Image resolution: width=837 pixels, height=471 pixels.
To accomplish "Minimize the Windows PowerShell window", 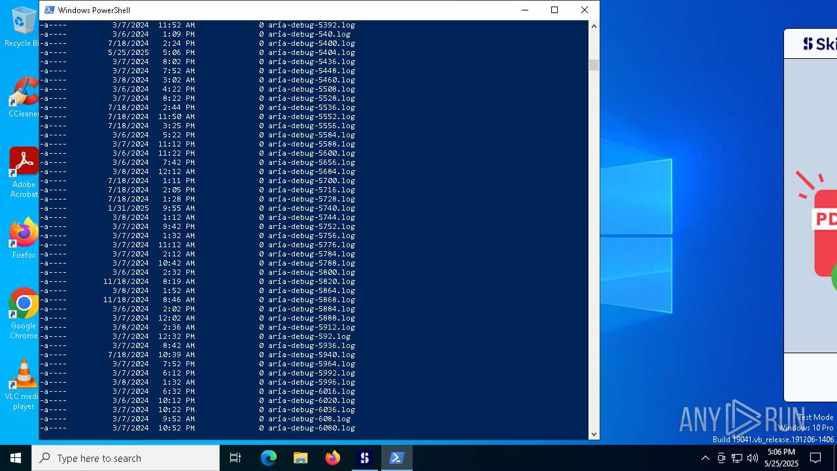I will [x=524, y=10].
